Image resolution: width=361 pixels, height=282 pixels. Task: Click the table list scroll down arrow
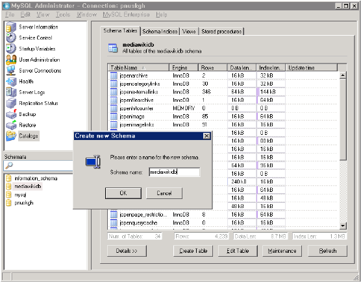(x=343, y=226)
